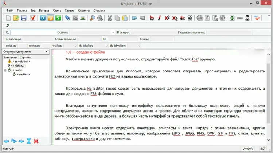Close the Структура документа panel
273x153 pixels.
[47, 51]
